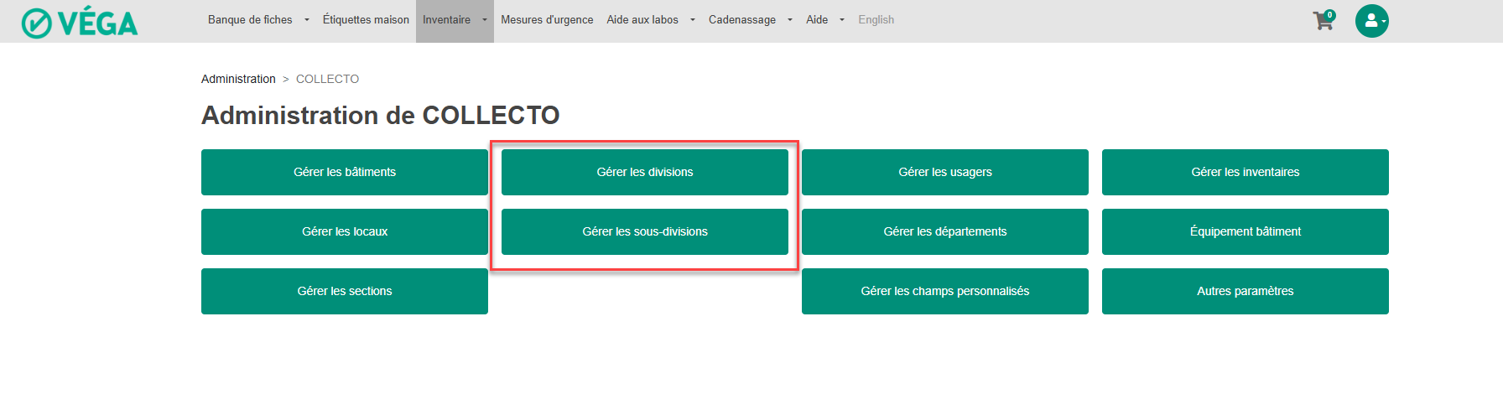Open Gérer les départements
1503x415 pixels.
[x=945, y=231]
